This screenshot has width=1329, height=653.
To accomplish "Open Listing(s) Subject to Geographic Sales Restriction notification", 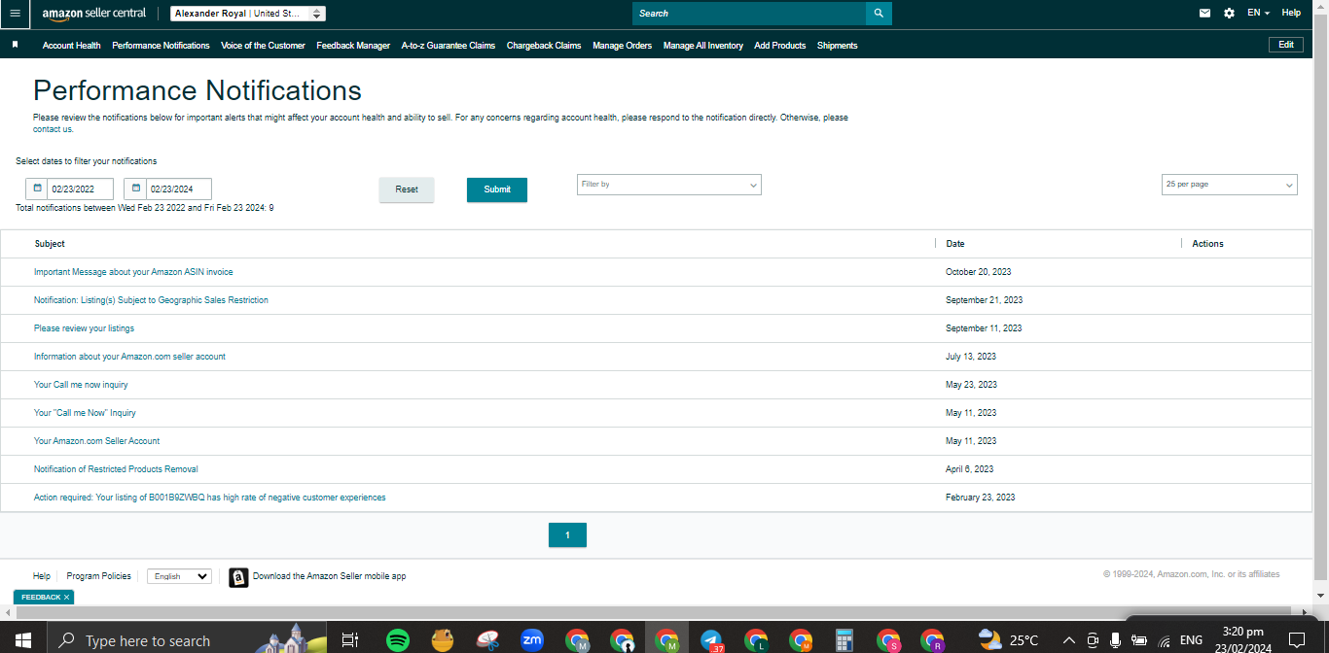I will tap(151, 300).
